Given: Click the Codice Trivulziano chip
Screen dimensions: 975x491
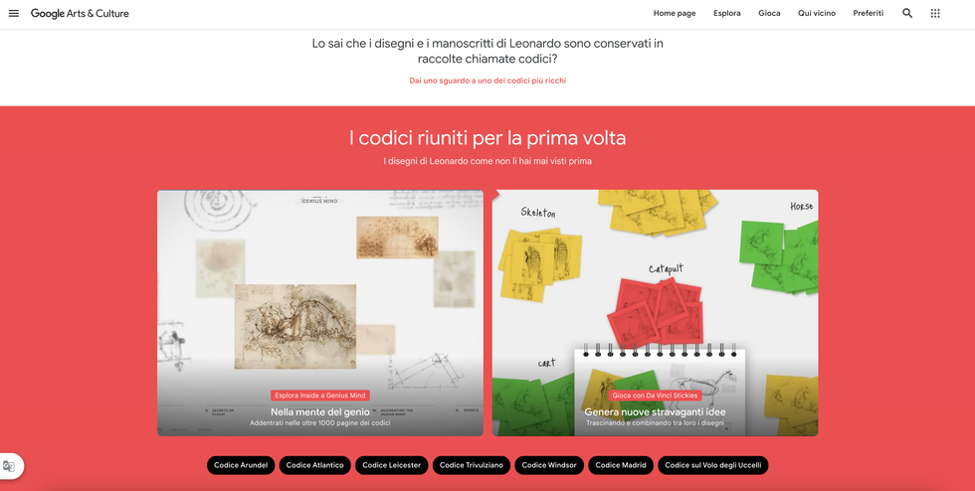Looking at the screenshot, I should 472,465.
